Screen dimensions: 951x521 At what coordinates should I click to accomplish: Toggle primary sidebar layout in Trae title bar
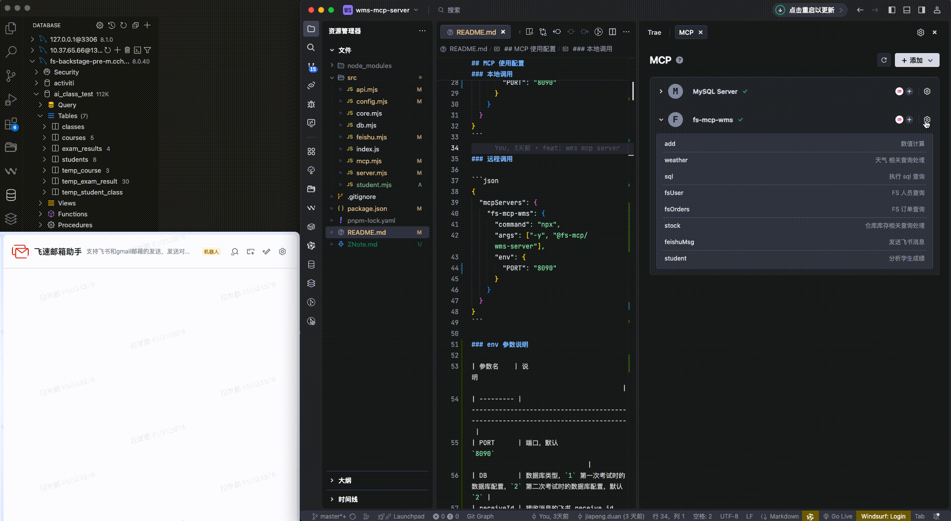892,10
